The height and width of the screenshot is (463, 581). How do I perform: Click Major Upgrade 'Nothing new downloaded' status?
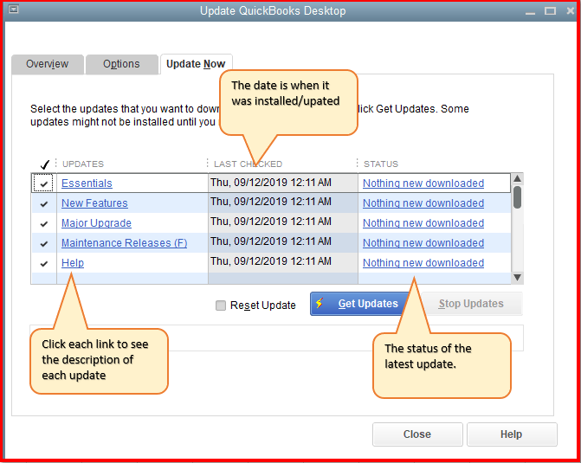tap(423, 223)
